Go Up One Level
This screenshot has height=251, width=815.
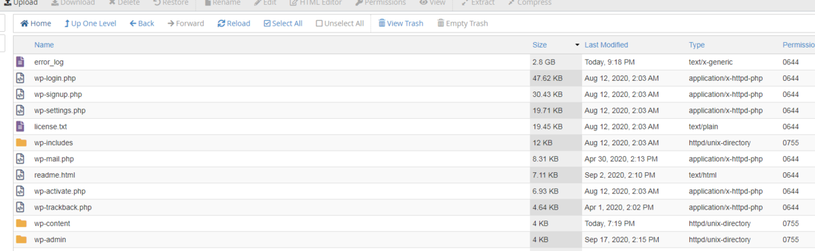tap(90, 24)
